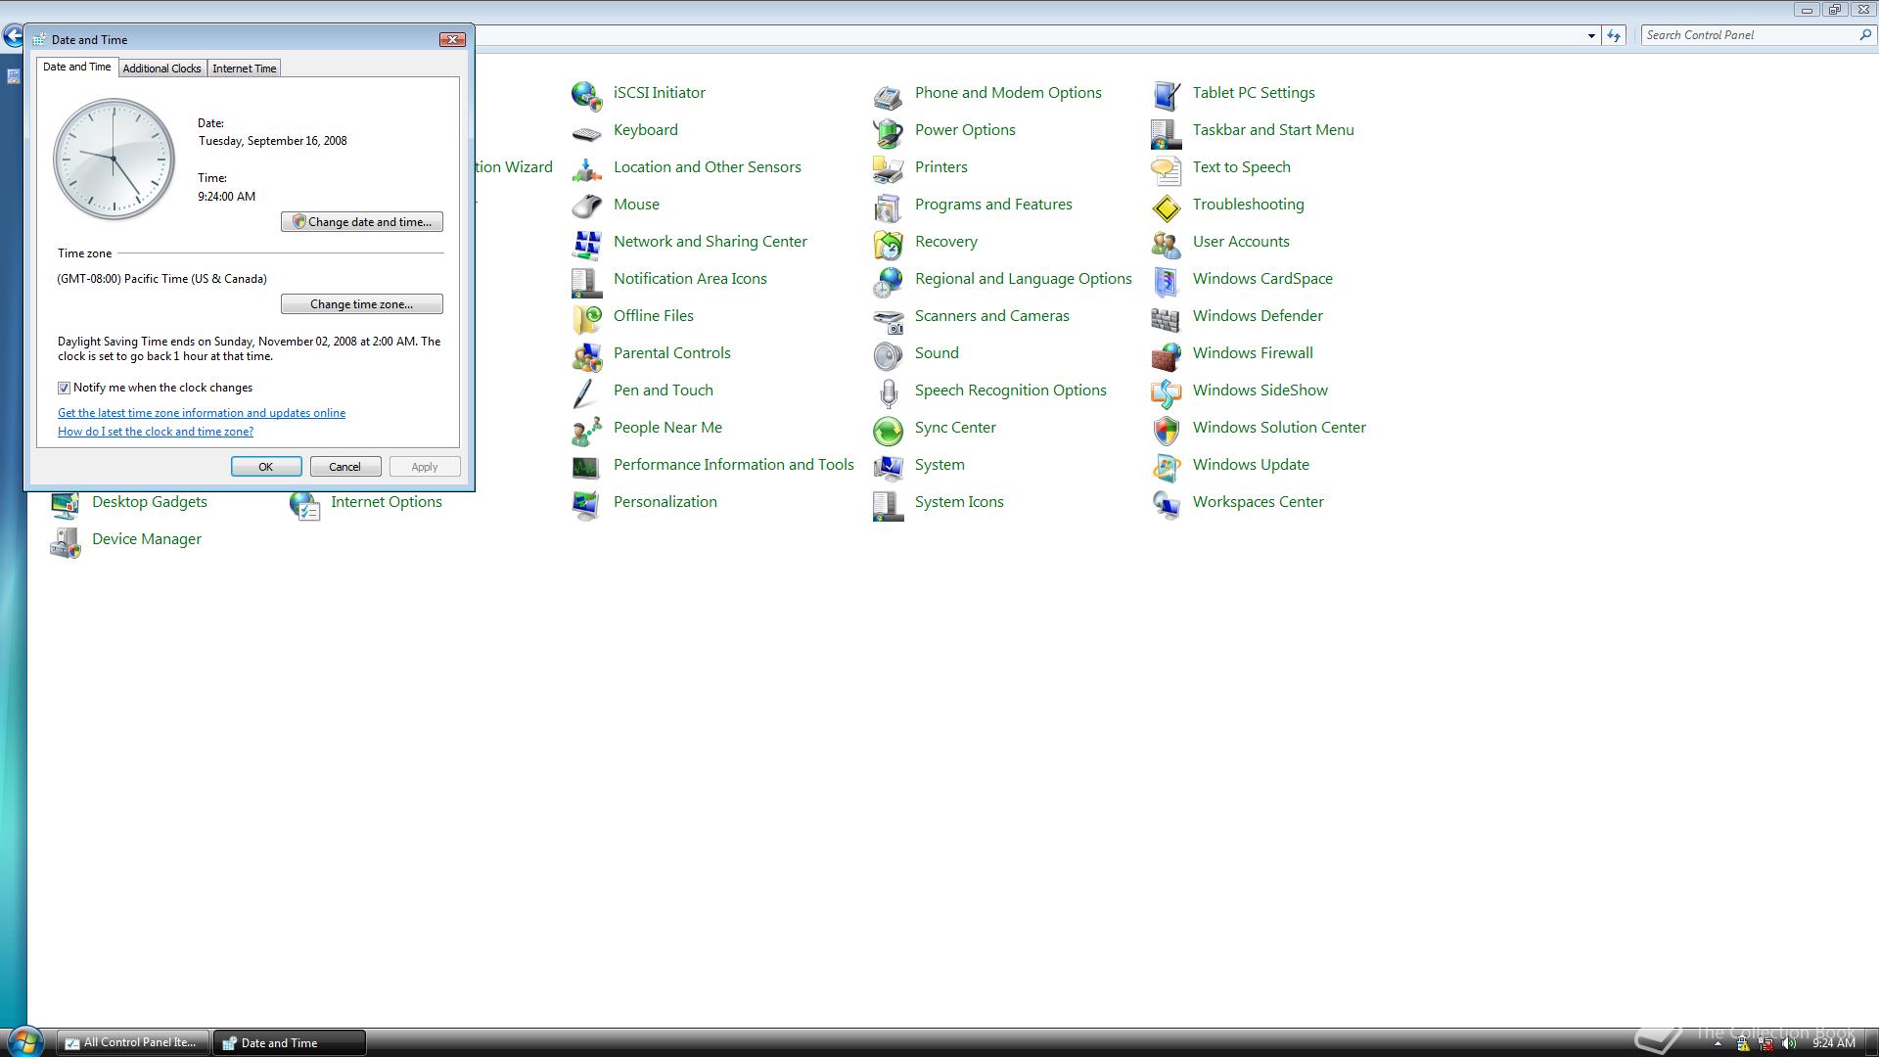The height and width of the screenshot is (1057, 1879).
Task: Select the Date and Time tab
Action: 76,67
